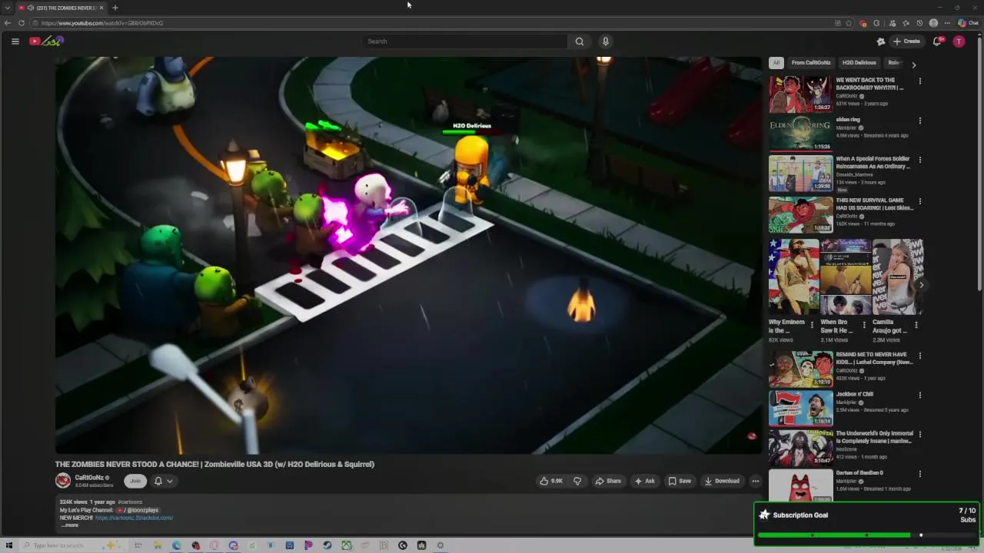The width and height of the screenshot is (984, 553).
Task: Open options for Special Forces Soldier video
Action: (920, 160)
